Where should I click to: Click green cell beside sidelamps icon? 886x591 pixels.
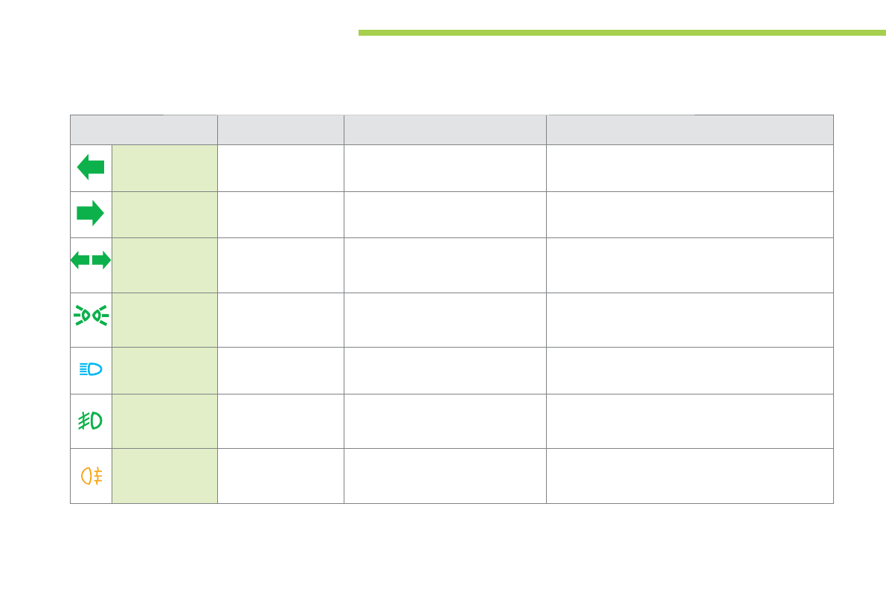[x=164, y=319]
